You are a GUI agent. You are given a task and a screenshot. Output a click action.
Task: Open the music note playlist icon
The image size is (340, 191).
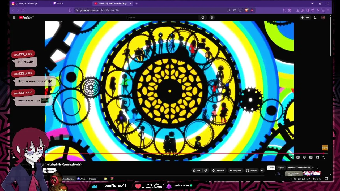click(303, 10)
